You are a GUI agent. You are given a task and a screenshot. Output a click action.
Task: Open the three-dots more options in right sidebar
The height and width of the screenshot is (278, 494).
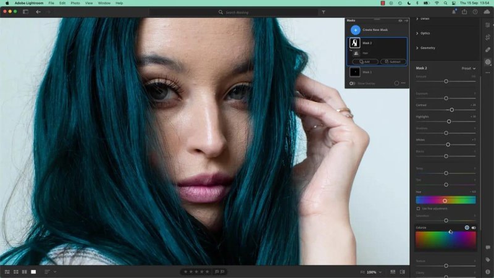pos(488,72)
